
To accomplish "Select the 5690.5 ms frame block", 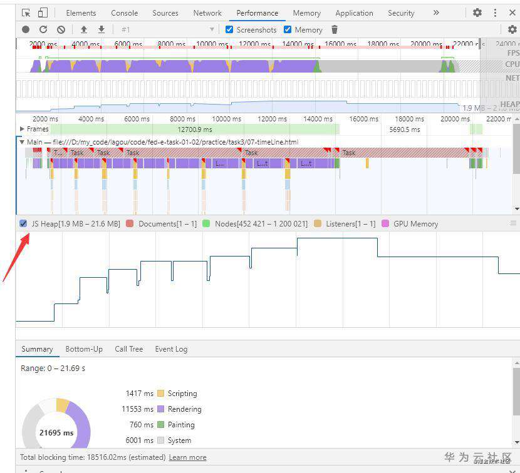I will (405, 129).
